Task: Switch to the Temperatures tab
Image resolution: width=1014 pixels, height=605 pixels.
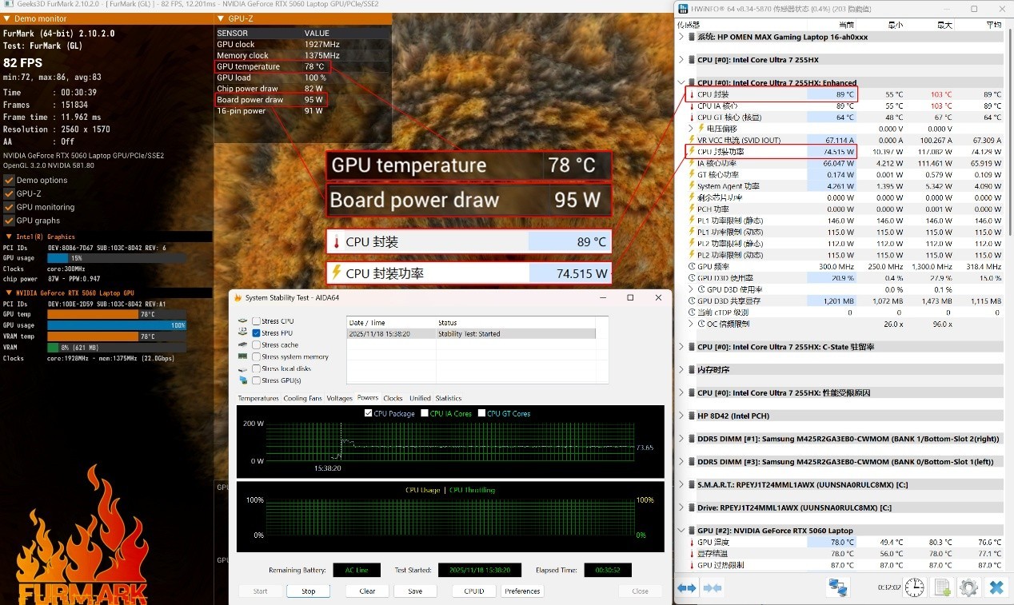Action: 257,398
